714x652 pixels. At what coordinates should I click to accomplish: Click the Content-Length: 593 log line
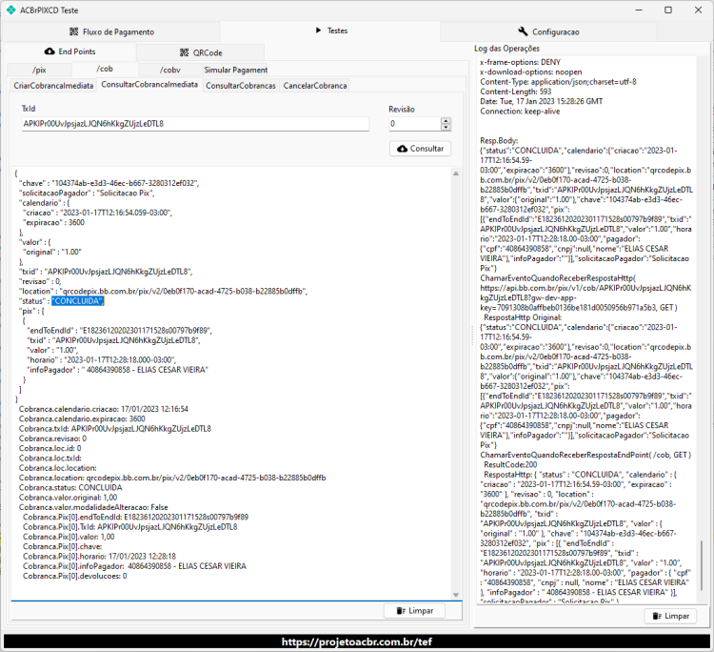click(x=515, y=92)
